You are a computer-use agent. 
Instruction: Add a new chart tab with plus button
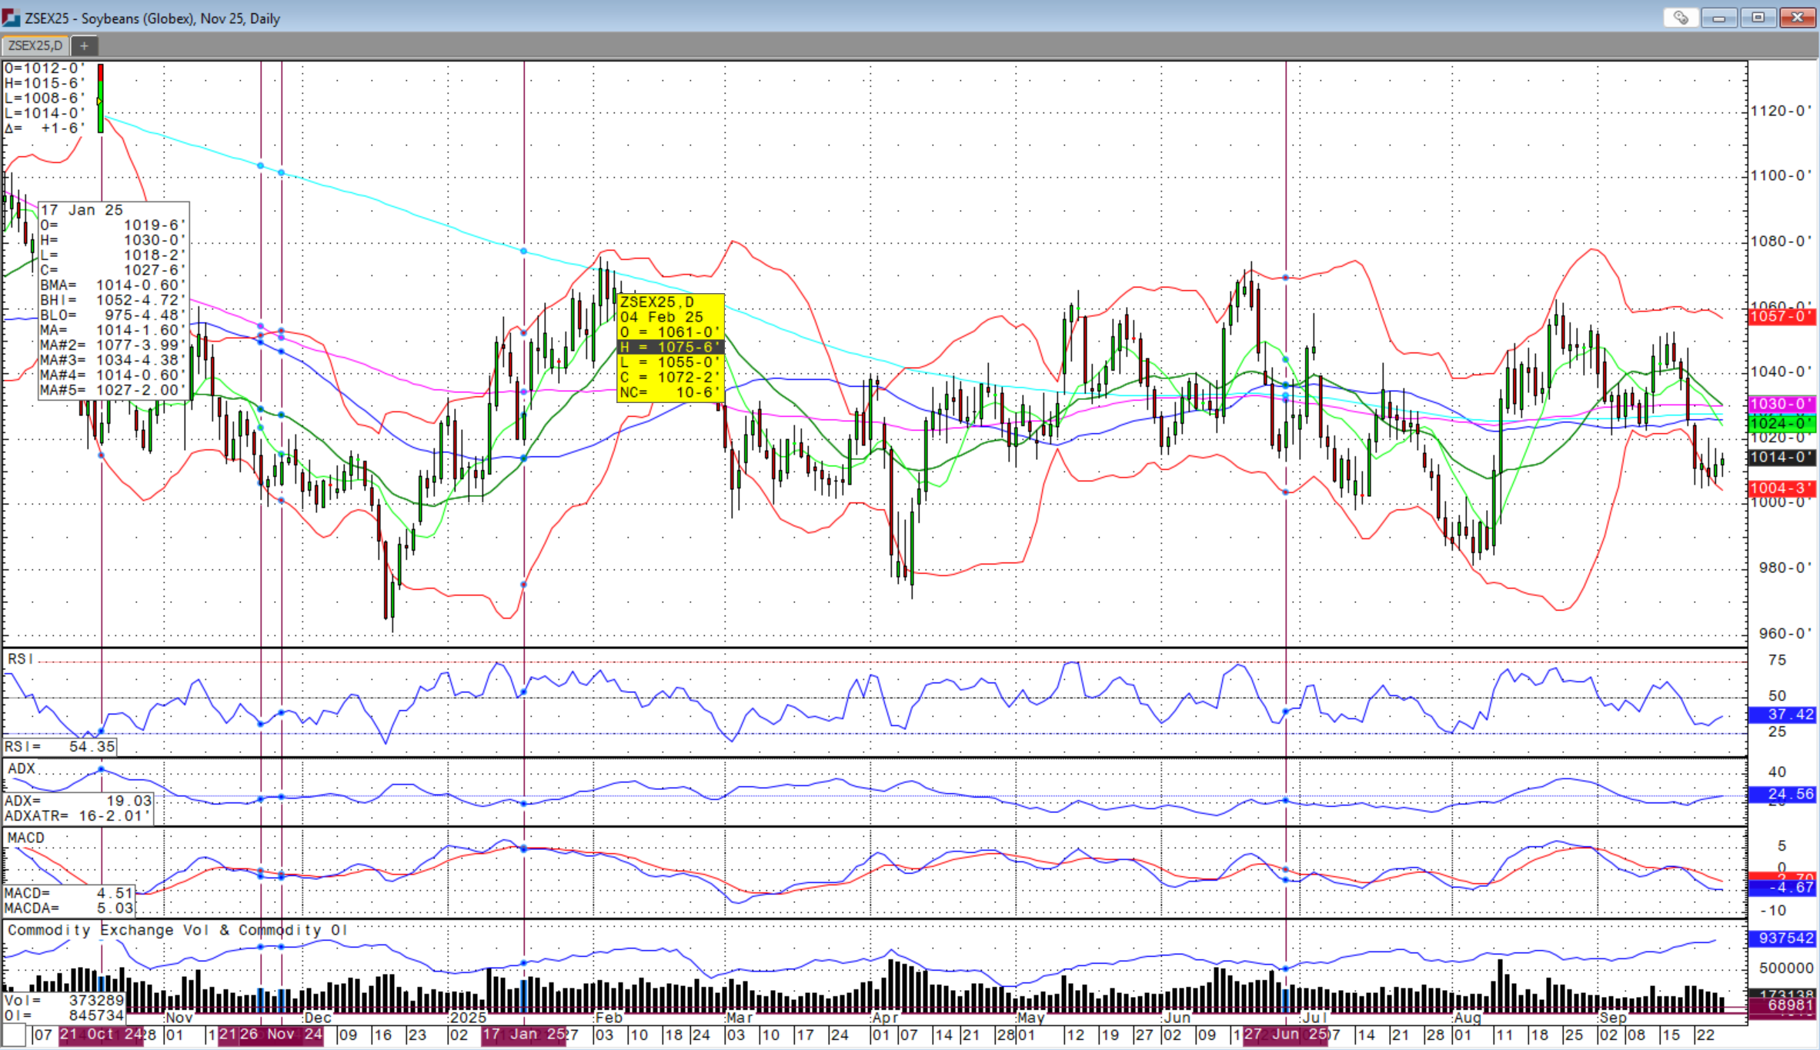coord(85,46)
